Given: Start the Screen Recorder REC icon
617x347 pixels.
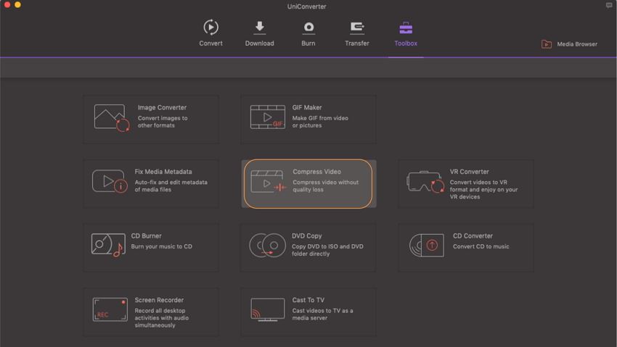Looking at the screenshot, I should 110,310.
